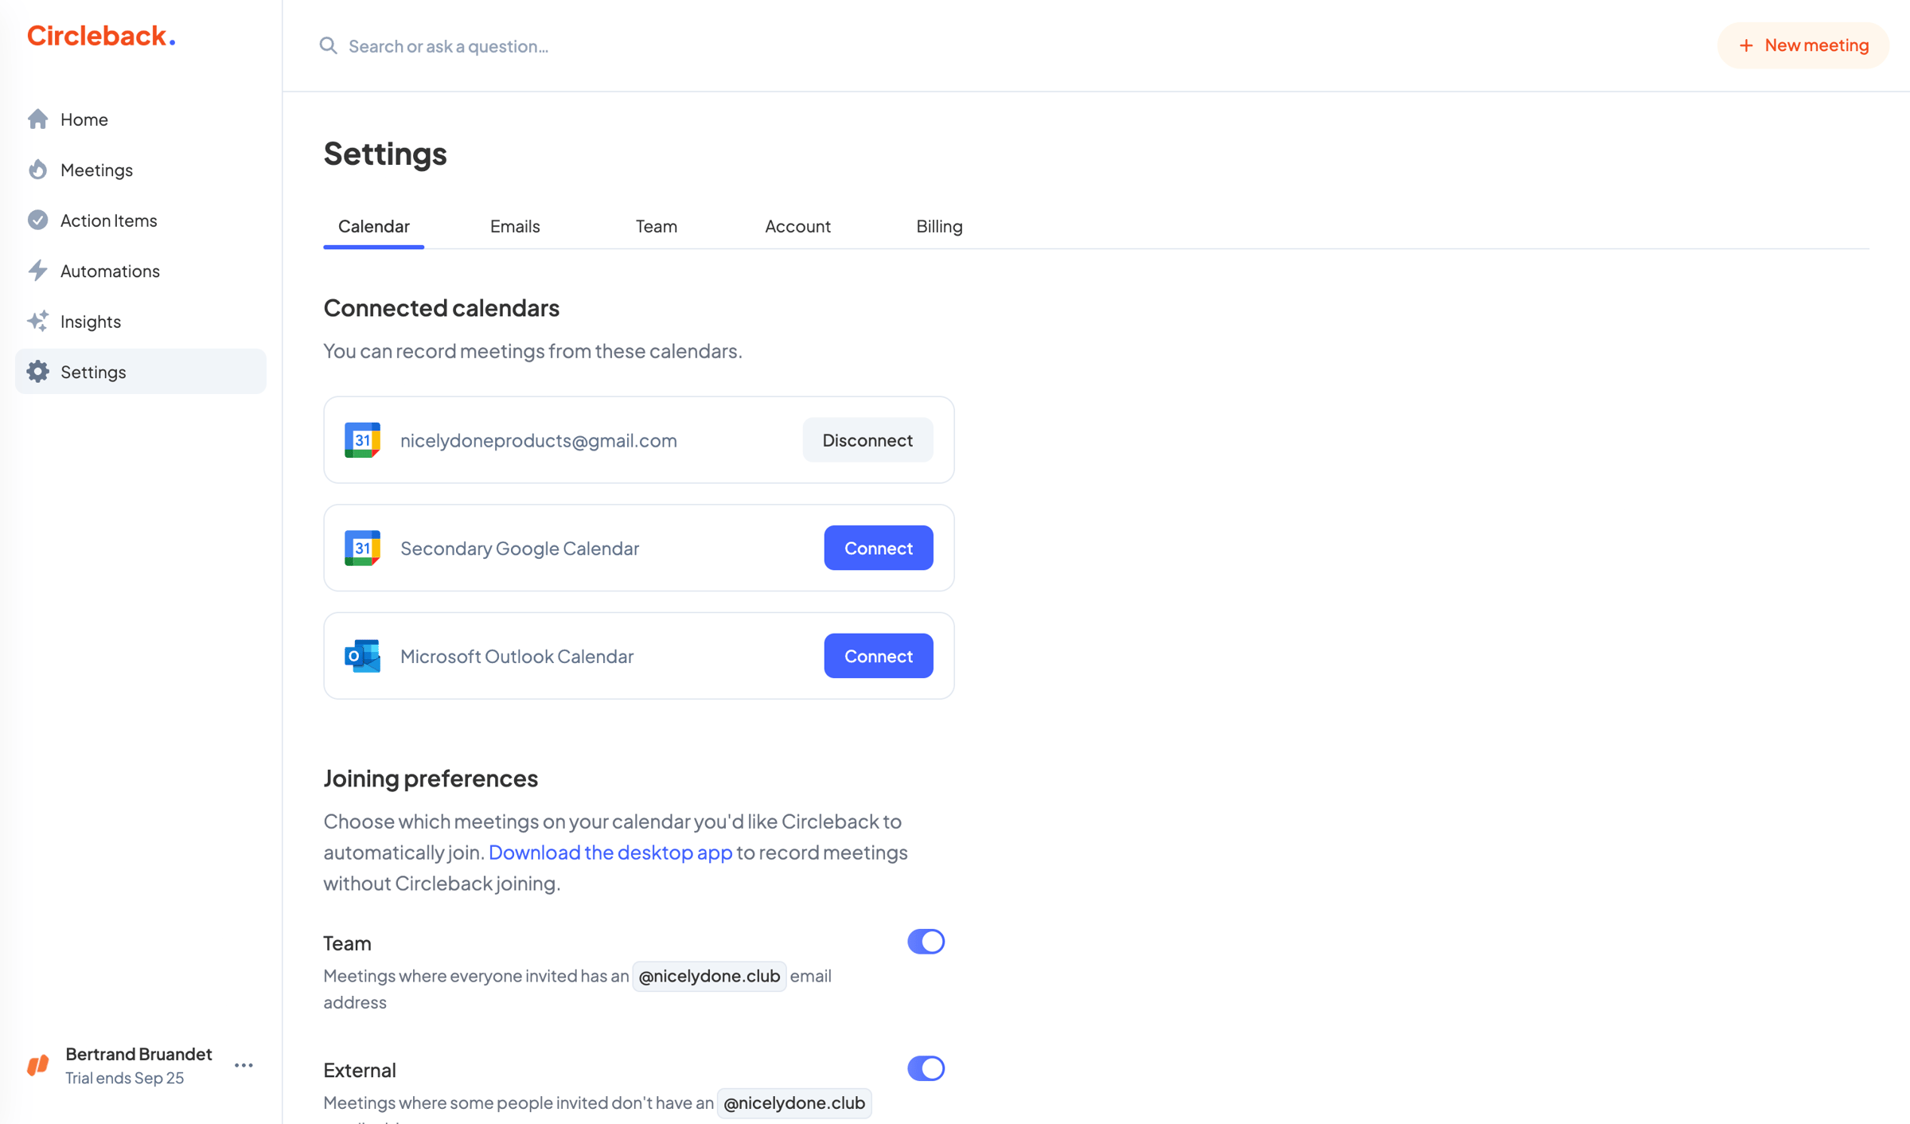Screen dimensions: 1910x1124
Task: Open Meetings in the sidebar
Action: (141, 170)
